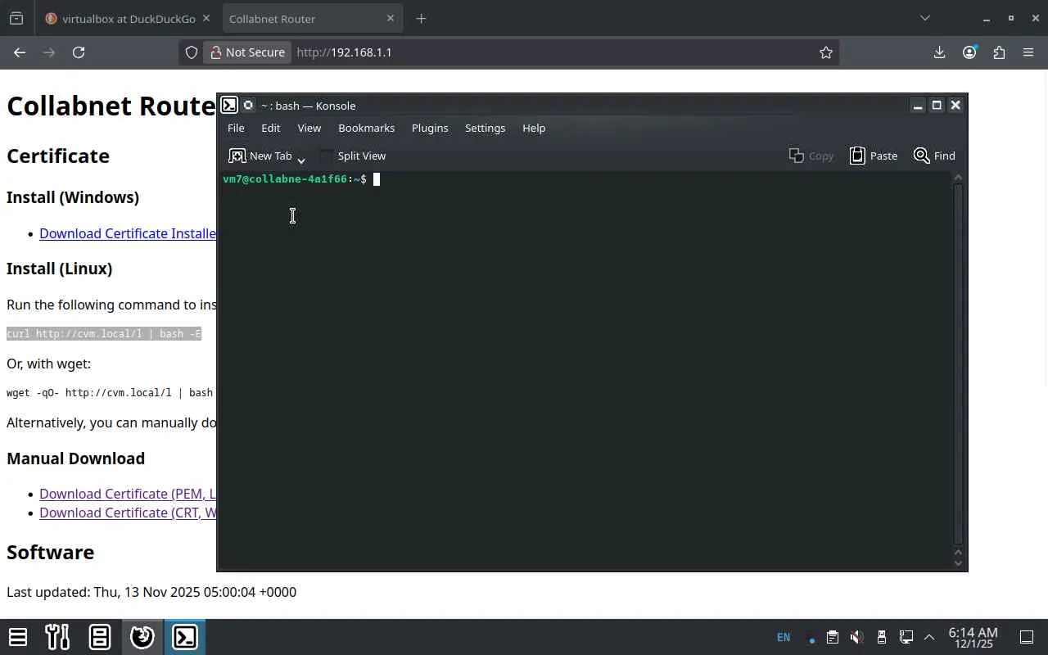Screen dimensions: 1048x655
Task: Open the network connections tray icon
Action: [906, 637]
